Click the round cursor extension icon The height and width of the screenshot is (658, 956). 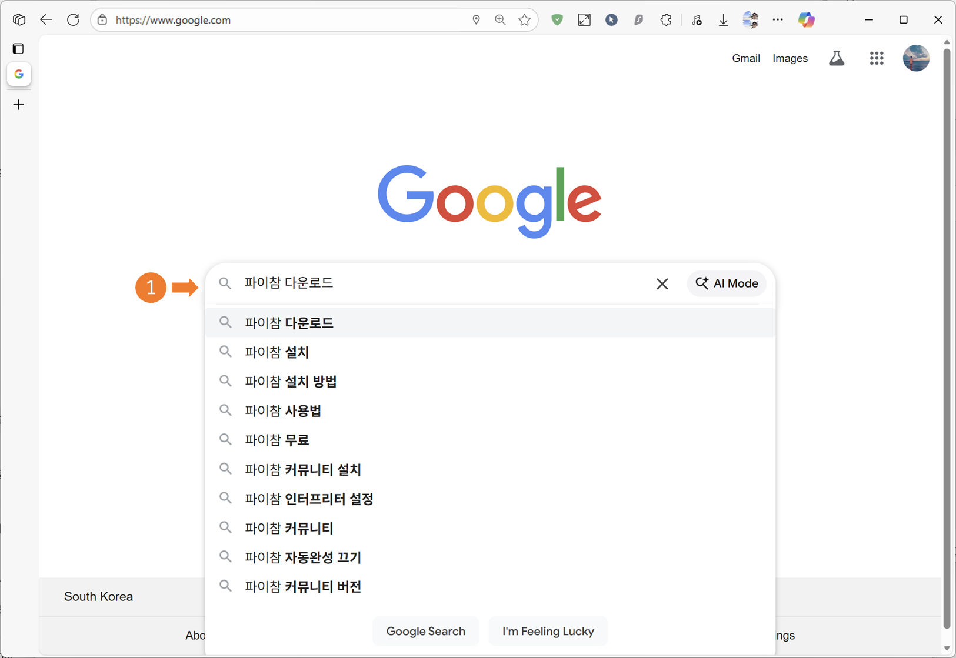611,20
